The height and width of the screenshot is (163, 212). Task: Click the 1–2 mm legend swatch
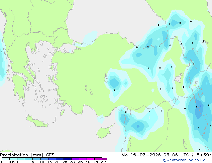(21, 159)
